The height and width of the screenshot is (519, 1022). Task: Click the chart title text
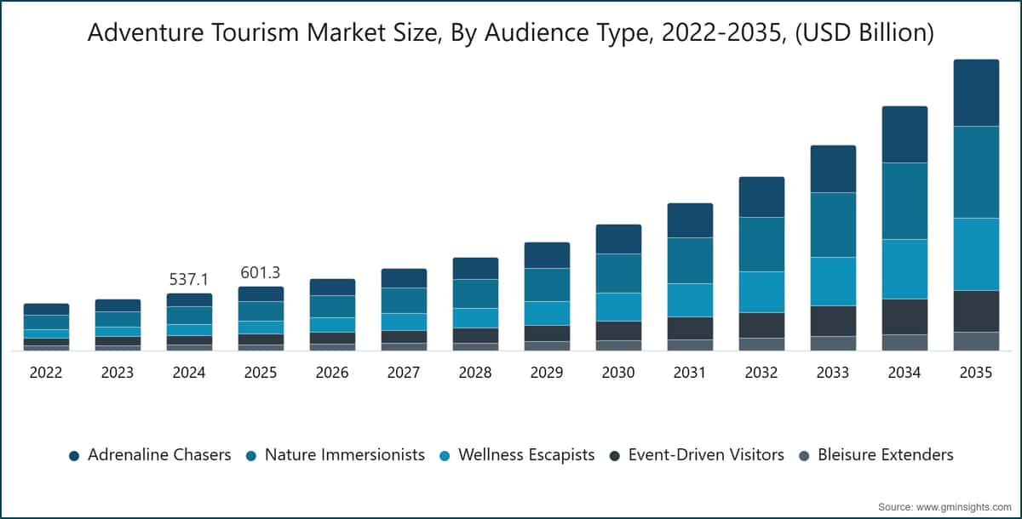coord(511,33)
